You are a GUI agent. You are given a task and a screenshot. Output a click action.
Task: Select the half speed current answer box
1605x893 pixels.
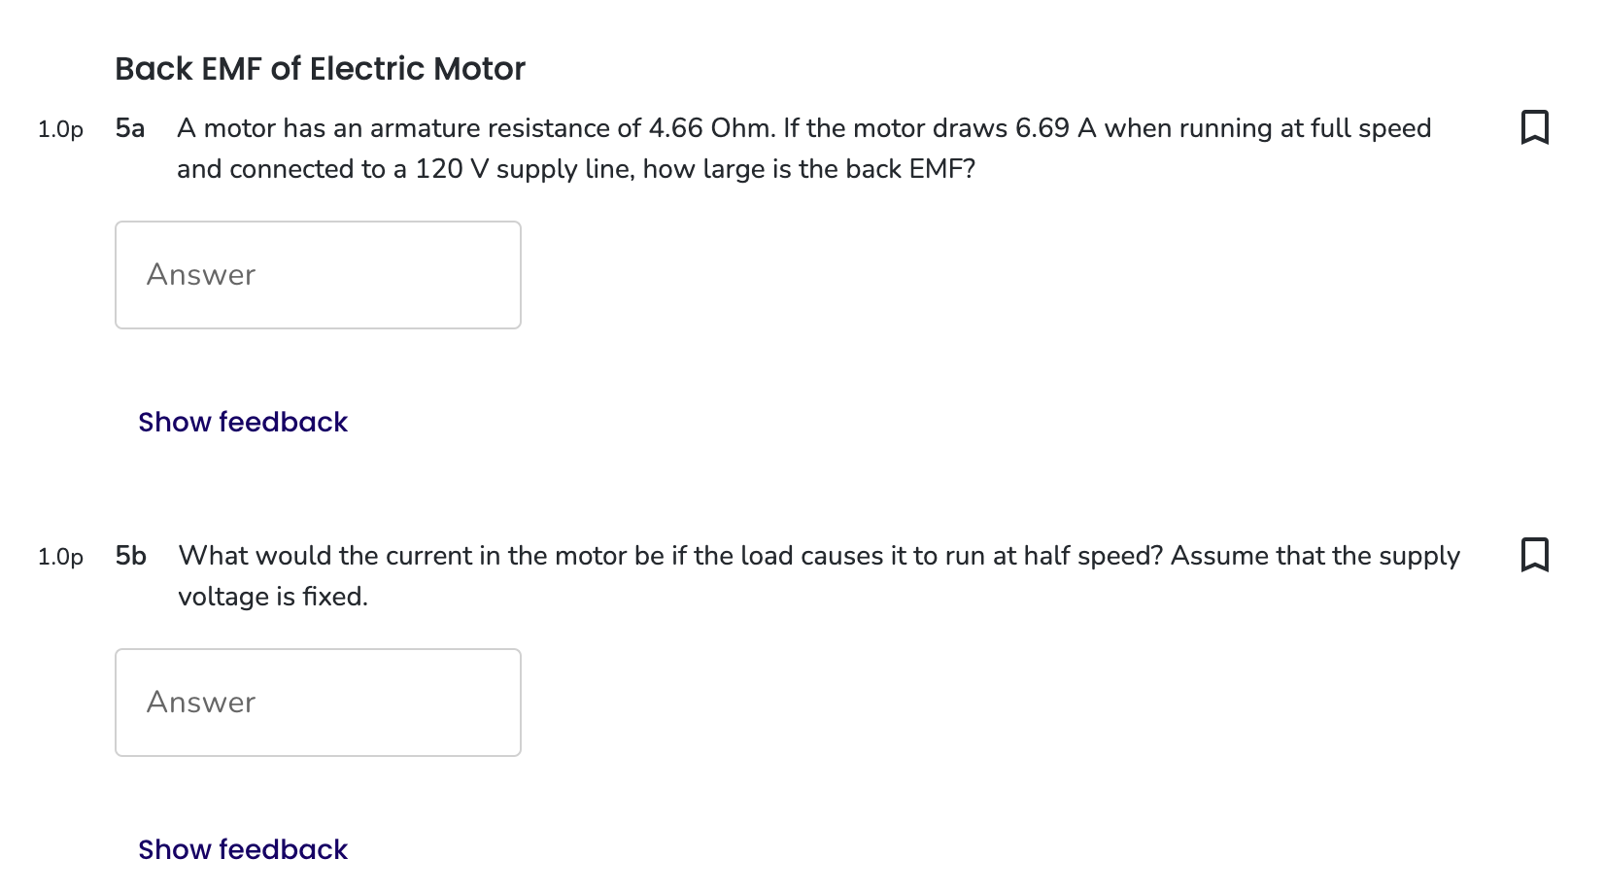318,702
